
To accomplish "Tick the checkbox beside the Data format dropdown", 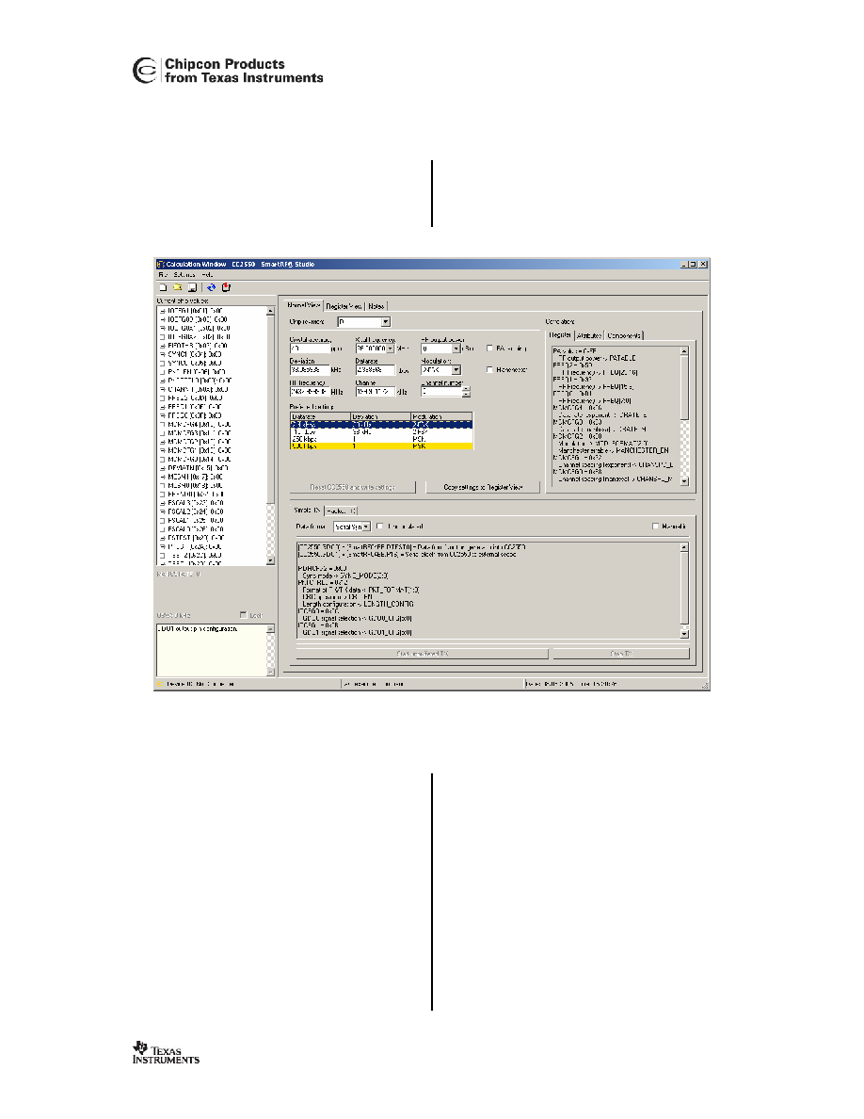I will [x=380, y=527].
